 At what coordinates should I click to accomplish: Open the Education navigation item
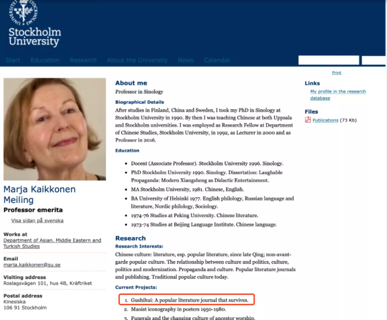pyautogui.click(x=45, y=60)
